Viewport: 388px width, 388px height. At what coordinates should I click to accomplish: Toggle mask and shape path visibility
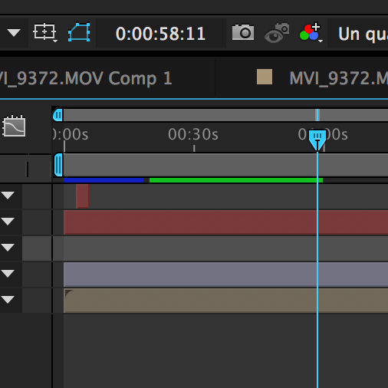click(79, 32)
